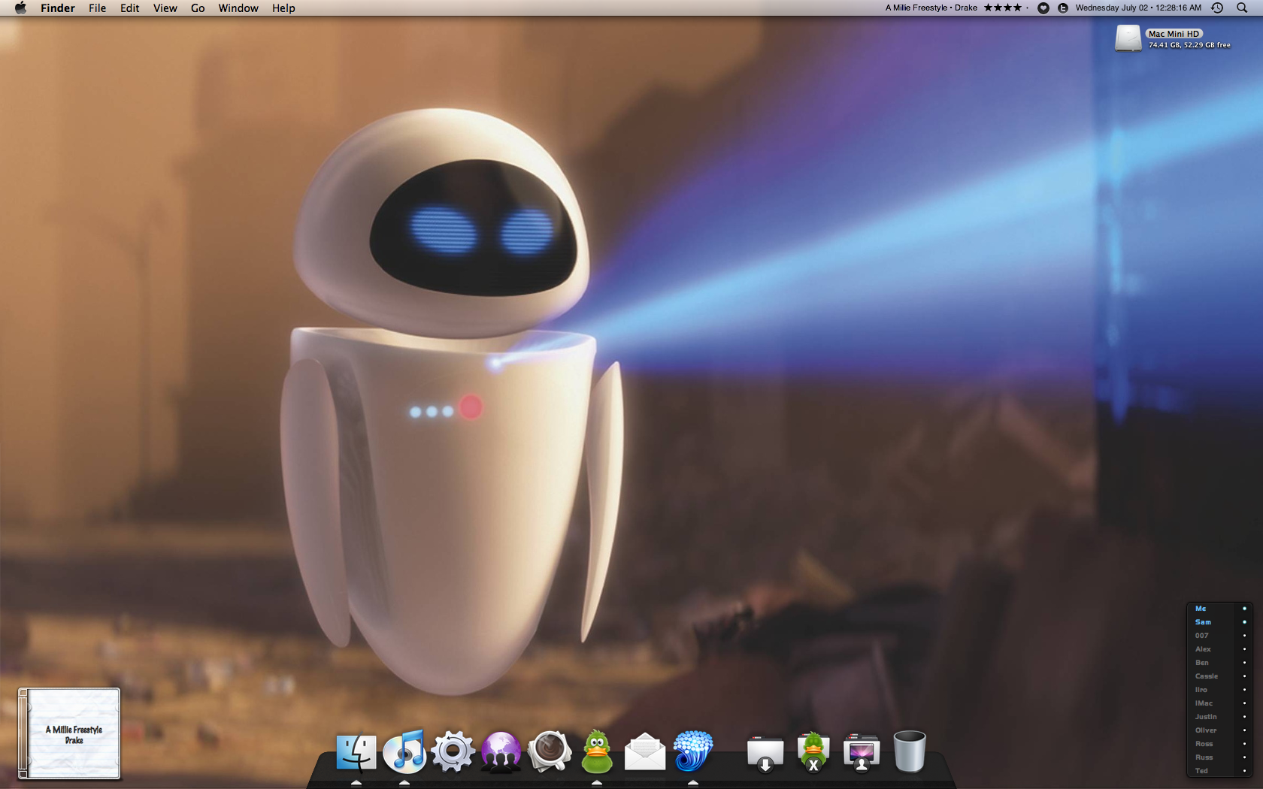
Task: Open the Finder menu
Action: click(58, 8)
